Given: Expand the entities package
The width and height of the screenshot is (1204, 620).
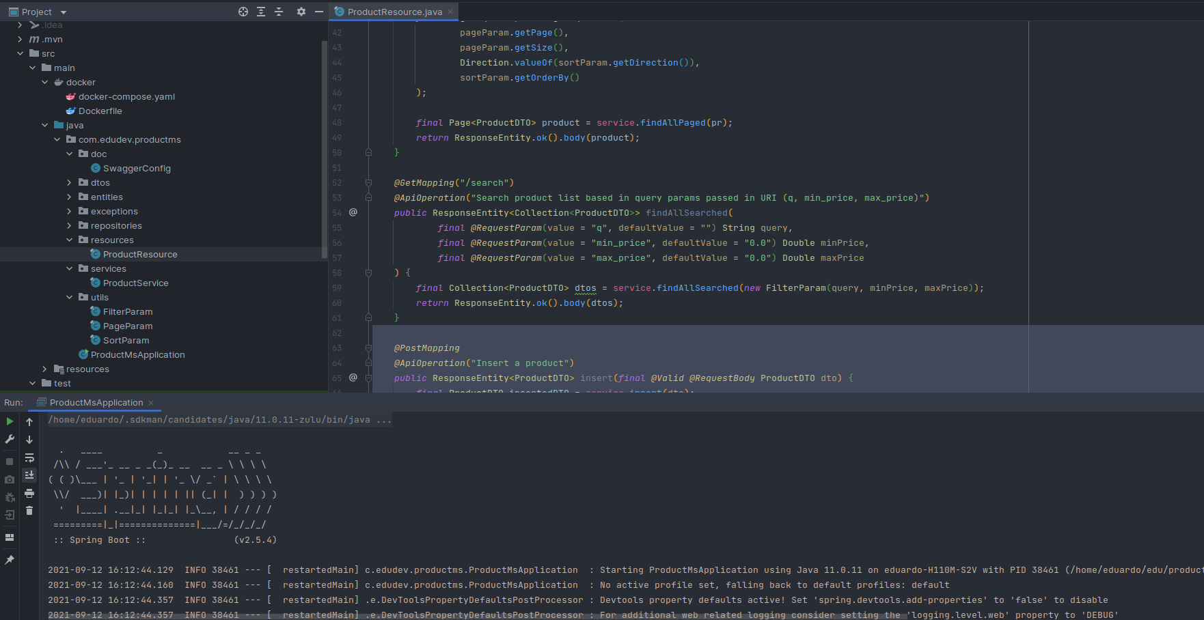Looking at the screenshot, I should [69, 197].
